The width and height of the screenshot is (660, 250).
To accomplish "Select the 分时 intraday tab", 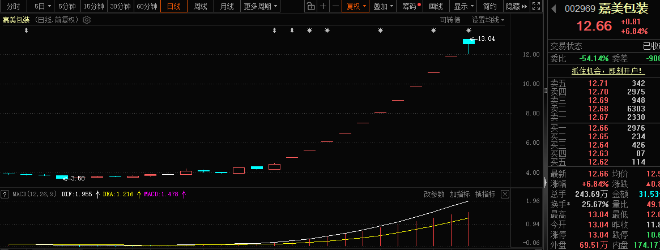I will (14, 7).
